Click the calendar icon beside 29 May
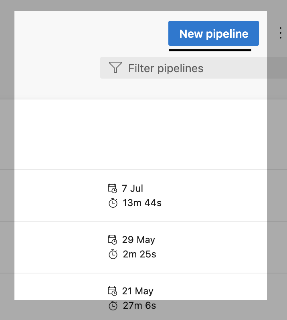 point(112,239)
